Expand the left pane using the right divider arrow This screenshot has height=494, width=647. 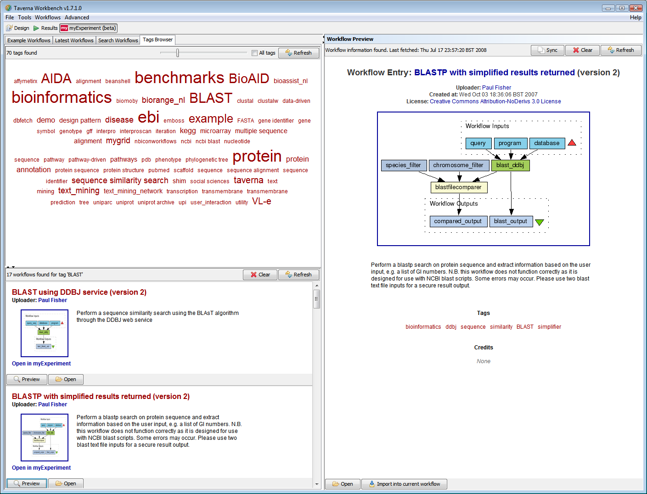click(x=323, y=43)
